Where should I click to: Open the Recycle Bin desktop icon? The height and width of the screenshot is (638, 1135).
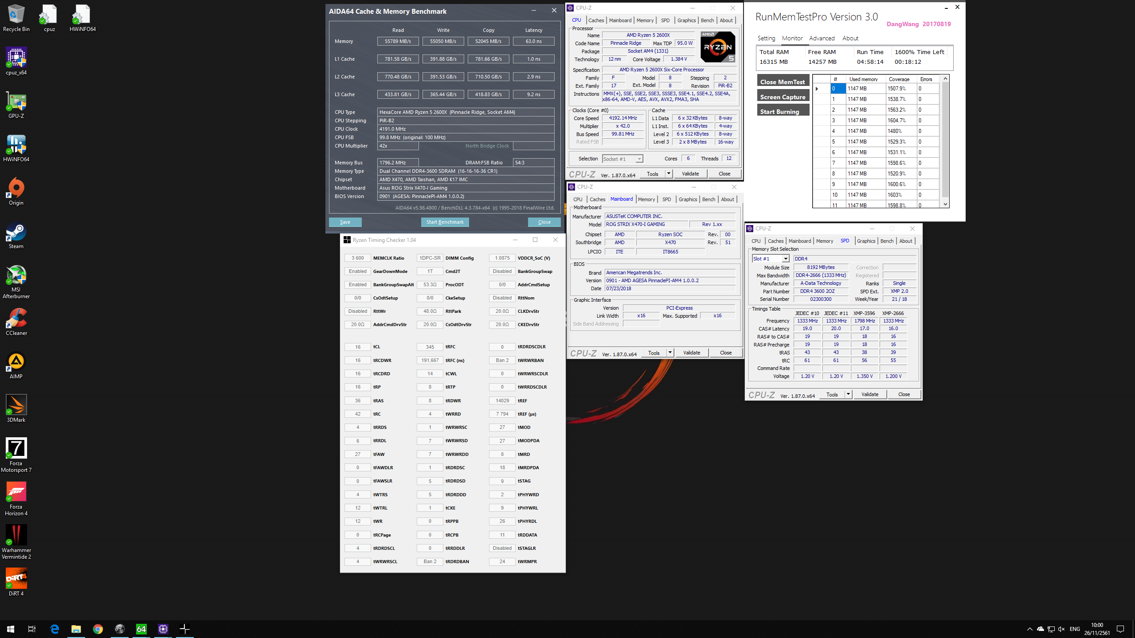click(x=16, y=18)
